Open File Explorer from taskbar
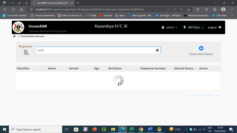This screenshot has width=237, height=133. [x=113, y=129]
